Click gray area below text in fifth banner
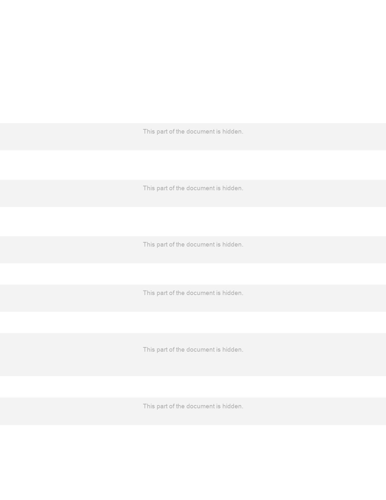386x500 pixels. [x=193, y=365]
